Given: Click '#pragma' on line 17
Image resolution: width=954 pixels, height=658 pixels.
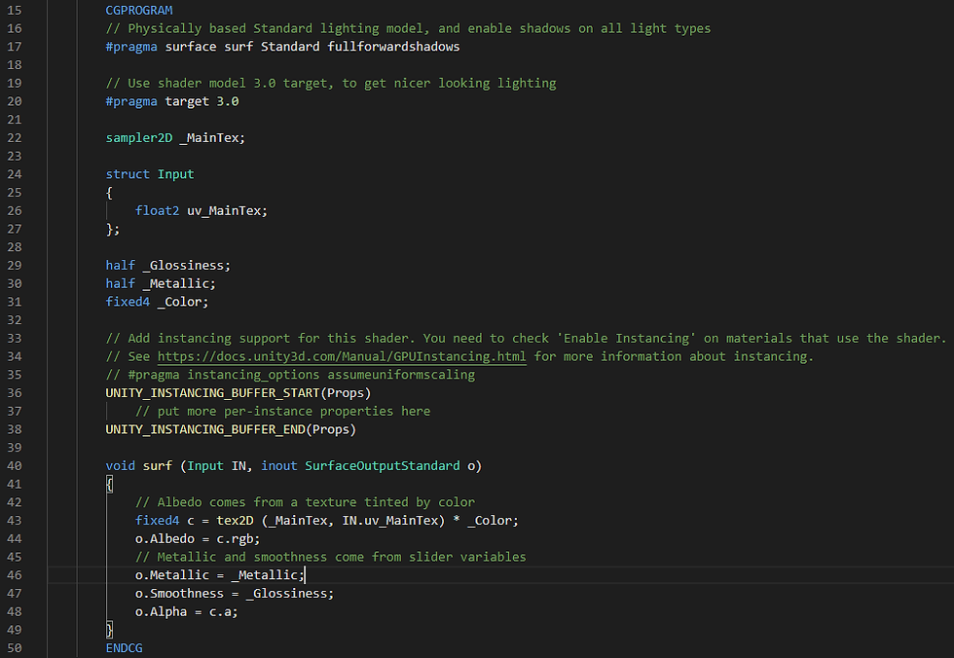Looking at the screenshot, I should click(x=130, y=47).
